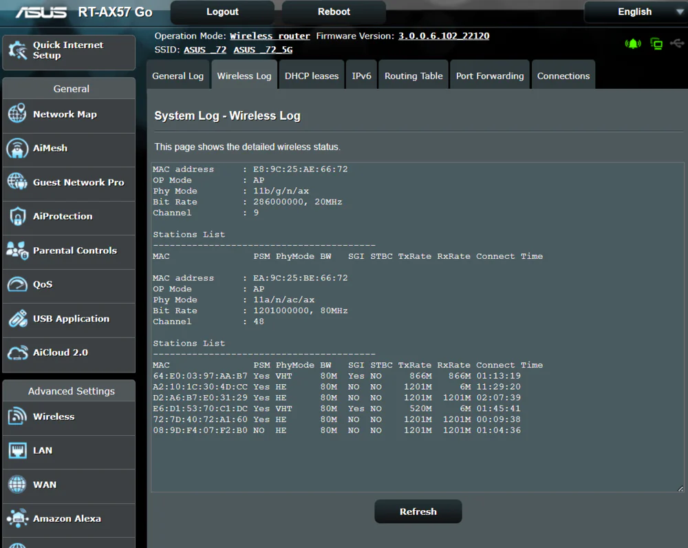688x548 pixels.
Task: Open the English language dropdown
Action: [x=635, y=12]
